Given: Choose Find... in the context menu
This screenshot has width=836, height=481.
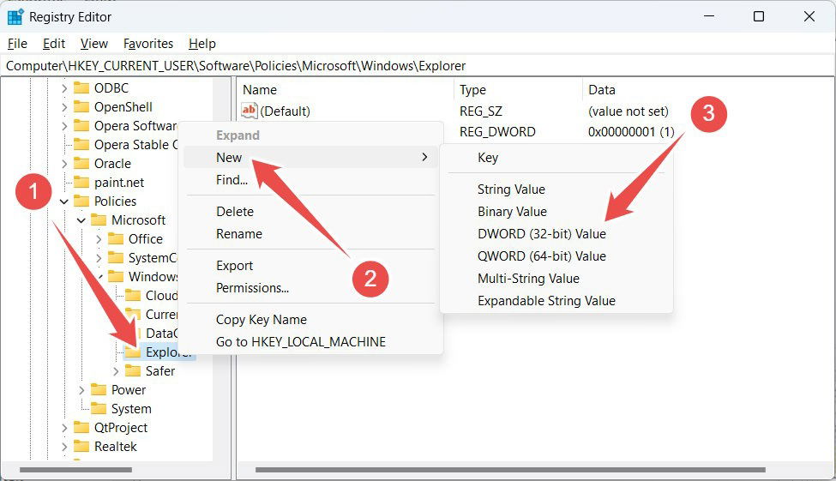Looking at the screenshot, I should [x=310, y=180].
